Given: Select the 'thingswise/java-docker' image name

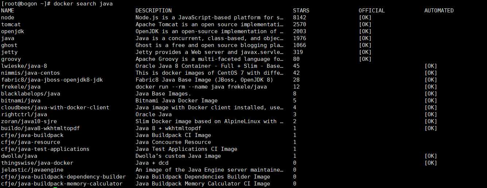Looking at the screenshot, I should coord(37,163).
